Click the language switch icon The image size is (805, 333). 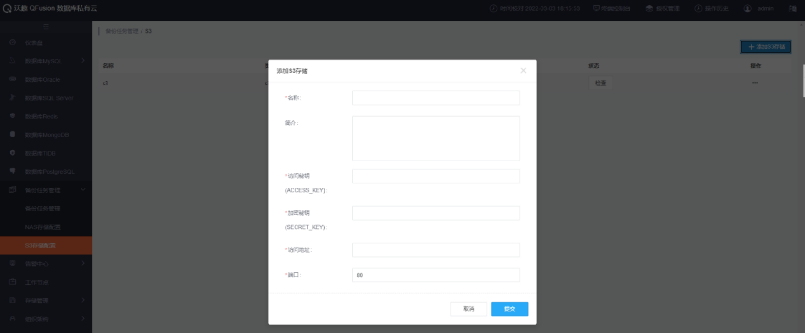pyautogui.click(x=793, y=8)
